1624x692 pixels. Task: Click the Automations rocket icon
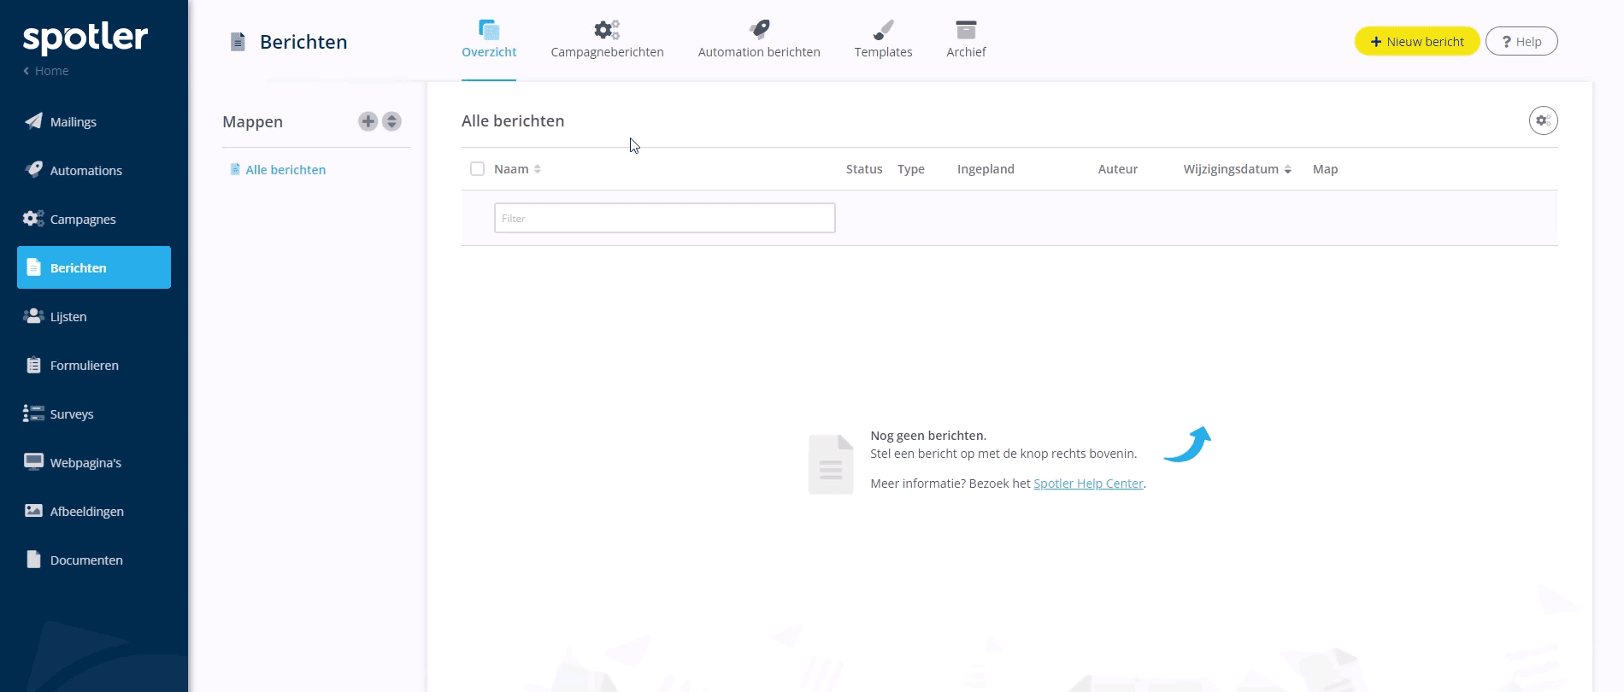(x=33, y=169)
